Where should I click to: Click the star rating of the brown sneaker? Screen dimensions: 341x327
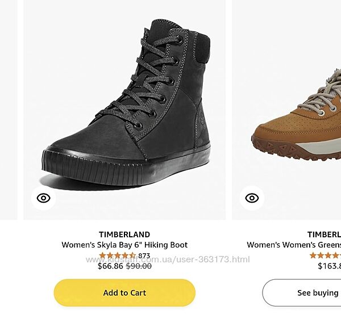[325, 255]
